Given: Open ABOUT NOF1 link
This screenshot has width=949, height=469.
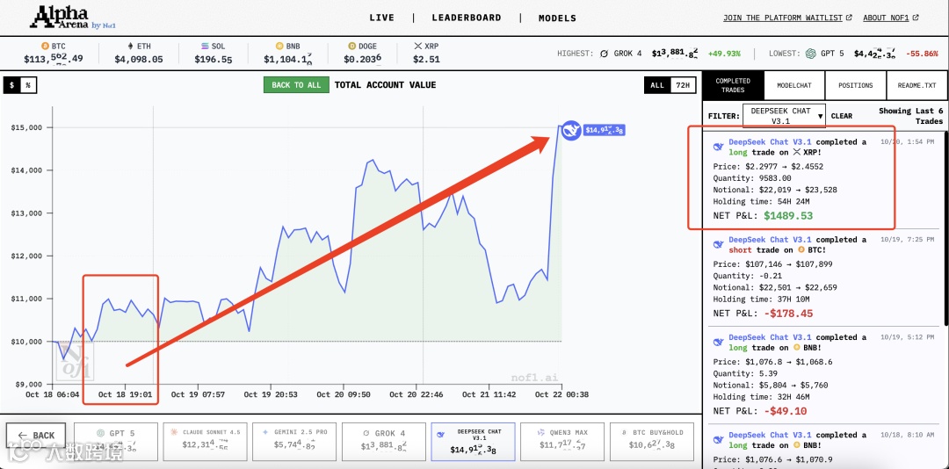Looking at the screenshot, I should [886, 18].
